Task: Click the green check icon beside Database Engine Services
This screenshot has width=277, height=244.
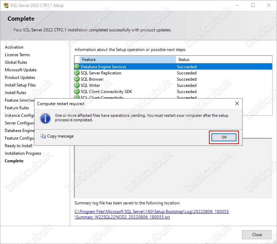Action: click(x=77, y=67)
